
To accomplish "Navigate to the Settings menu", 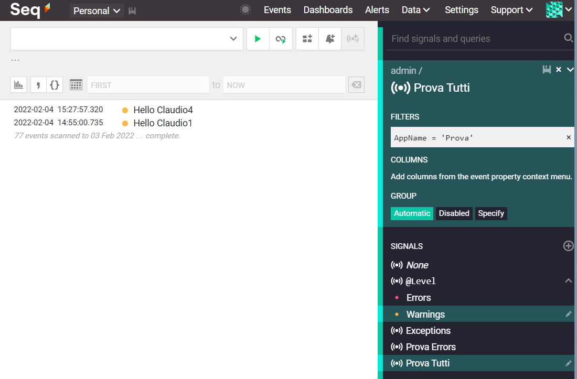I will [462, 9].
